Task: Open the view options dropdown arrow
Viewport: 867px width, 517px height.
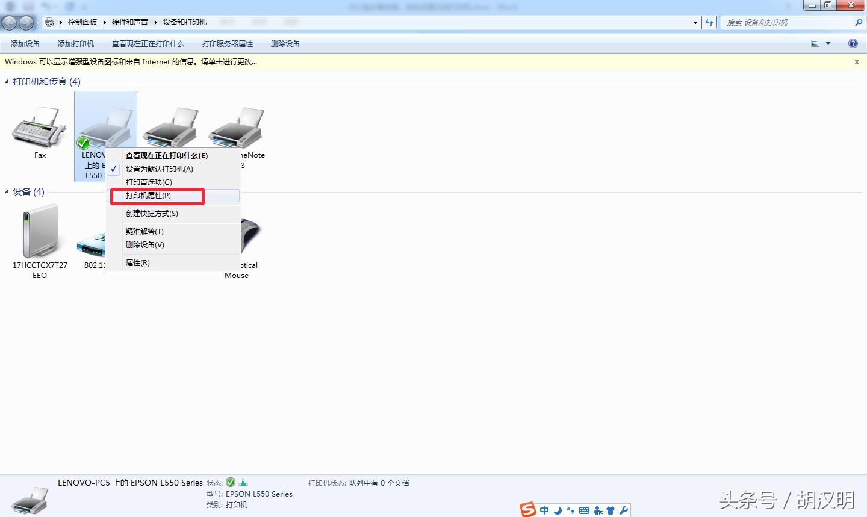Action: [828, 43]
